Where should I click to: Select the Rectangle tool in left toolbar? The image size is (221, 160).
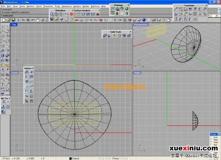click(x=7, y=41)
